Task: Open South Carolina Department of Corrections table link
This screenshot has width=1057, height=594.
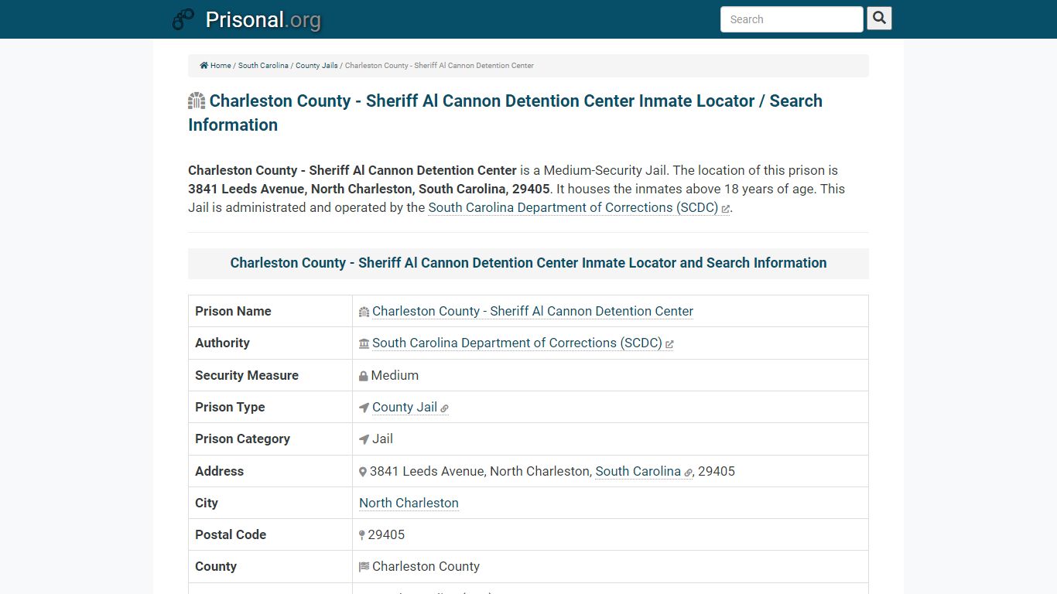Action: 517,343
